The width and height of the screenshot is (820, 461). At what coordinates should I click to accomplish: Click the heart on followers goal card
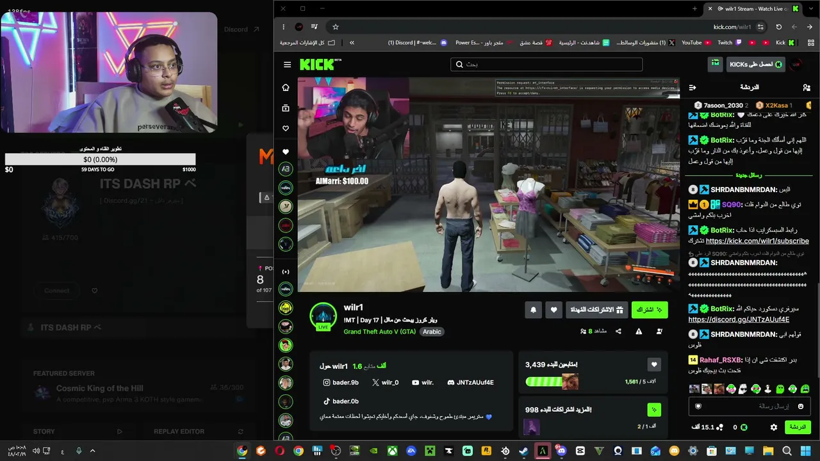[653, 364]
